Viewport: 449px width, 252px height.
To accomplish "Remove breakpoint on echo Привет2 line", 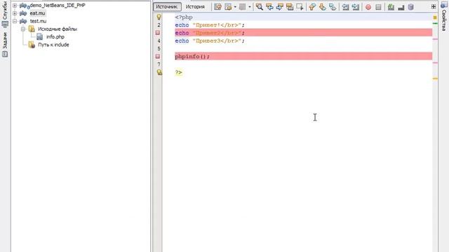I will point(158,33).
